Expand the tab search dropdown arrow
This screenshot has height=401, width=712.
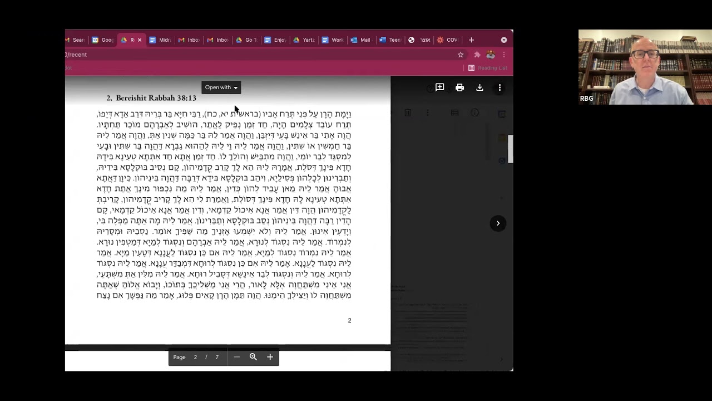tap(504, 40)
